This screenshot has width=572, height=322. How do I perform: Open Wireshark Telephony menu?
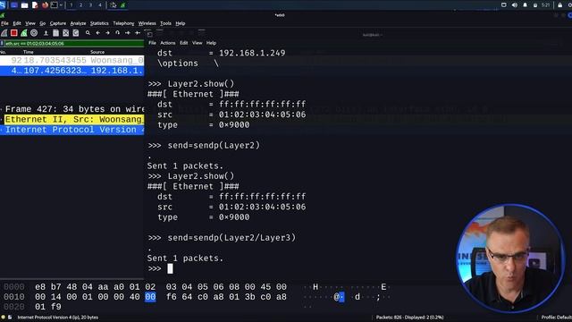point(123,23)
